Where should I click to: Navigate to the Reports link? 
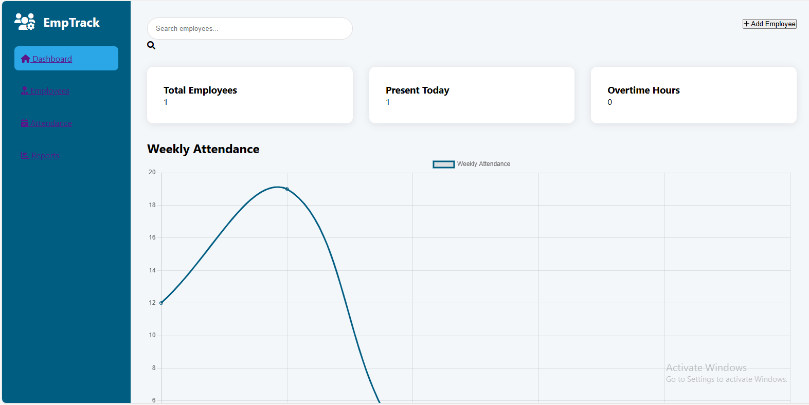(45, 156)
